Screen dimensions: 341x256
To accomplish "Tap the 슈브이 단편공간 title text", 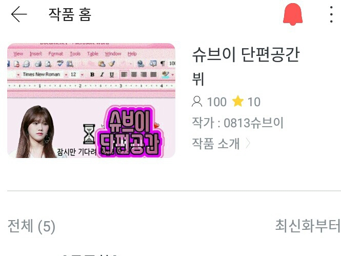I will pyautogui.click(x=246, y=54).
